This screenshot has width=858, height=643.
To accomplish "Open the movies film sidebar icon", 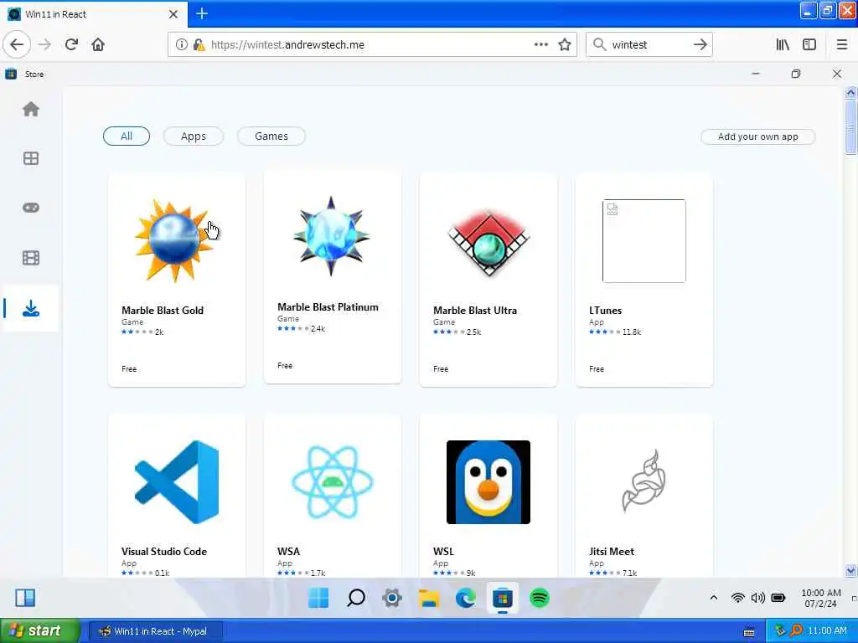I will [31, 258].
